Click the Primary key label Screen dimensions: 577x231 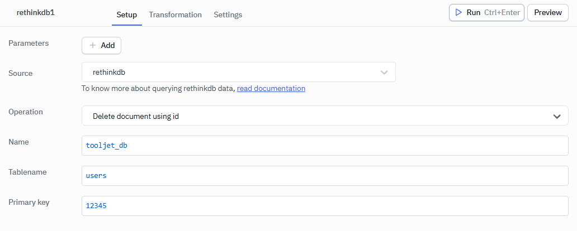coord(29,202)
